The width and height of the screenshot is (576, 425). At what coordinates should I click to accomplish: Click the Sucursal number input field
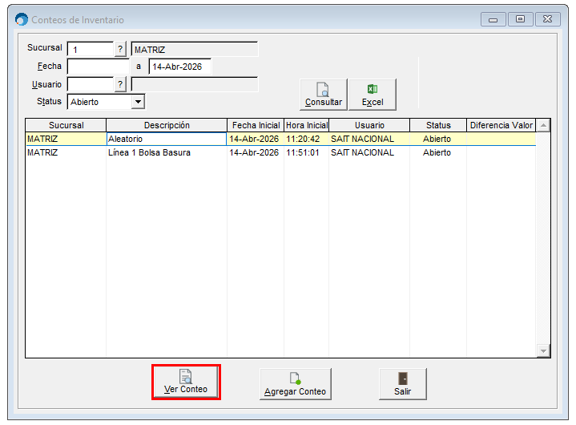pos(91,50)
